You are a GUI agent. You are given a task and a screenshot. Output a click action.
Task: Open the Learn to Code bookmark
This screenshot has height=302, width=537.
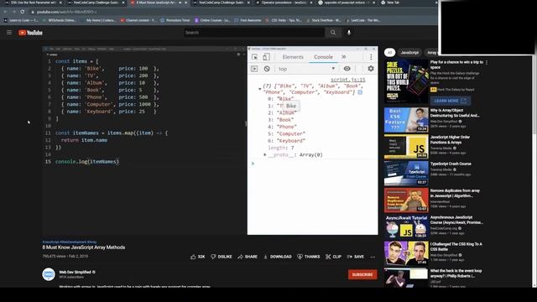pos(20,20)
